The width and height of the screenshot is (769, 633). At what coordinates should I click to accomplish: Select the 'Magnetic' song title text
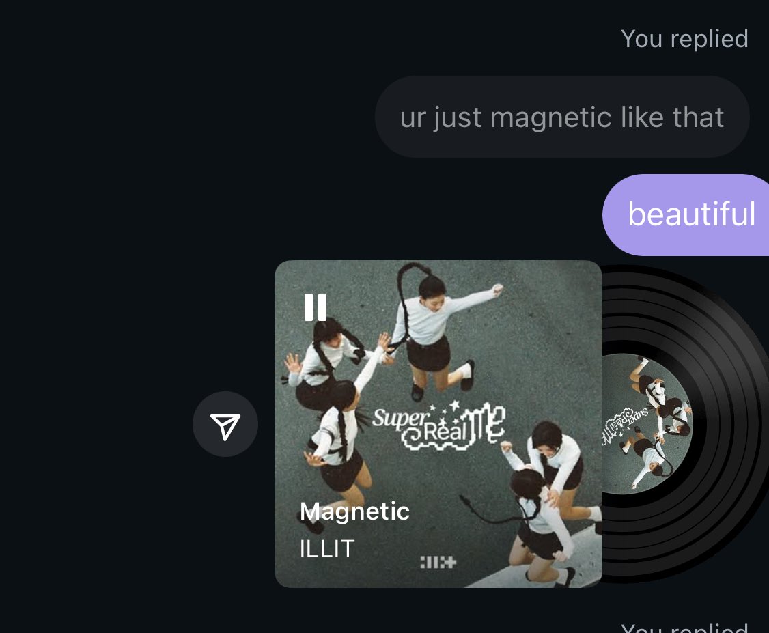point(354,512)
